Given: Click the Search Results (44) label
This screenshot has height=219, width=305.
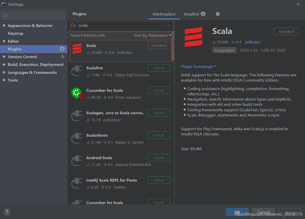Looking at the screenshot, I should (88, 35).
